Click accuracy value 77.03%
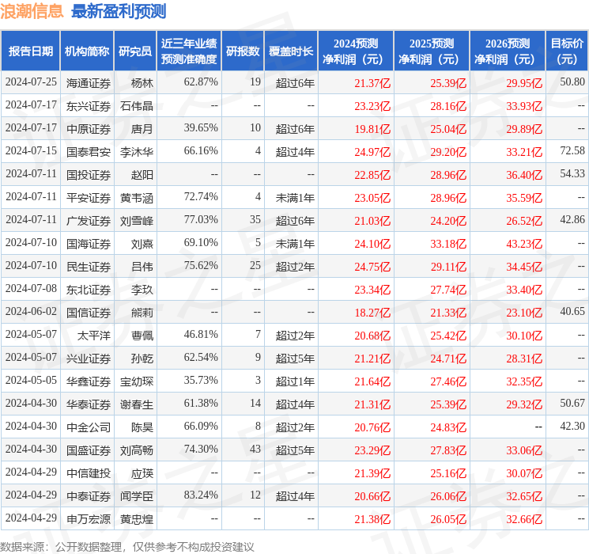The image size is (589, 554). click(x=201, y=219)
